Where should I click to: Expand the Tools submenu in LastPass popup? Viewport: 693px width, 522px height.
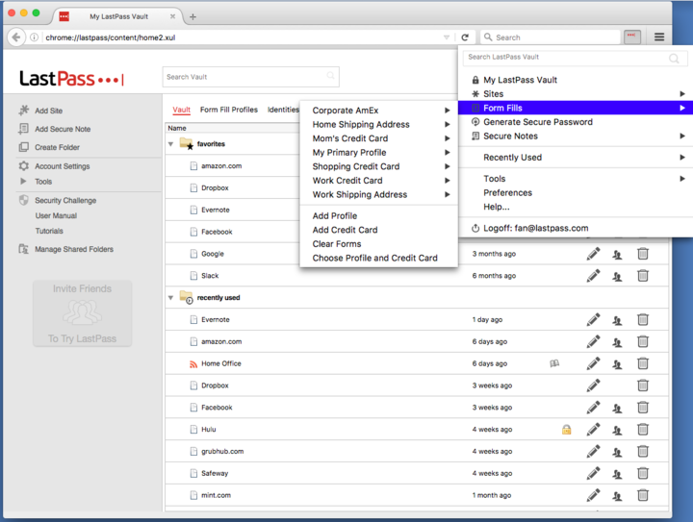682,179
